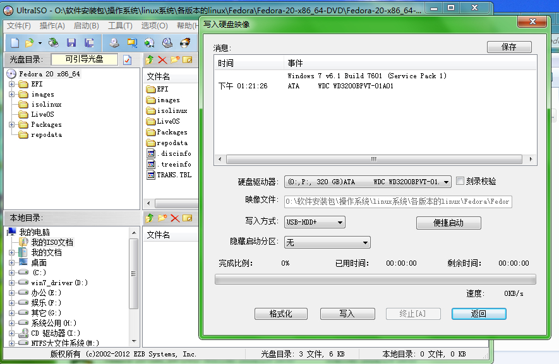Toggle the 刻录校验 checkbox

pos(460,181)
